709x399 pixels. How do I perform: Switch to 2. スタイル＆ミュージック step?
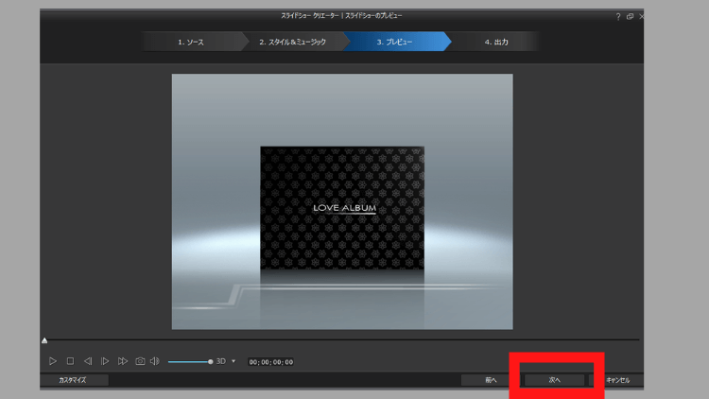click(292, 42)
